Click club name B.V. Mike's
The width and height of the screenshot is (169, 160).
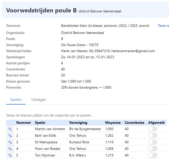[77, 155]
